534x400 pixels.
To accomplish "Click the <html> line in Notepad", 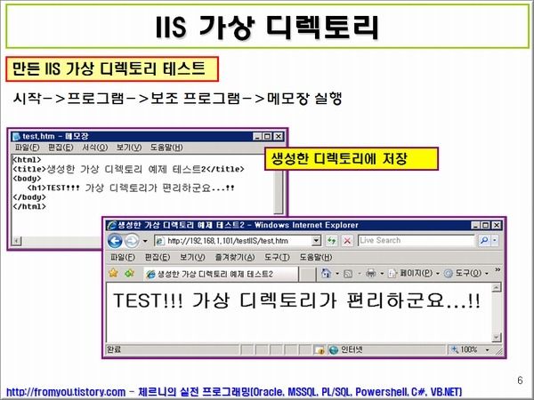I will 27,159.
